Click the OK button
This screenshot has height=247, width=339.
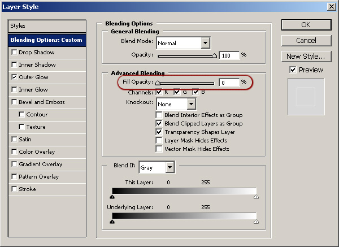coord(306,25)
